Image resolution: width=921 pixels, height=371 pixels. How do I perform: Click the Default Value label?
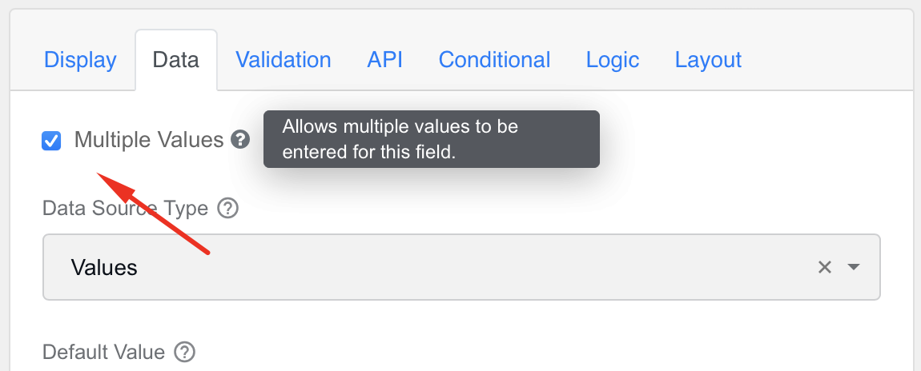(x=103, y=352)
